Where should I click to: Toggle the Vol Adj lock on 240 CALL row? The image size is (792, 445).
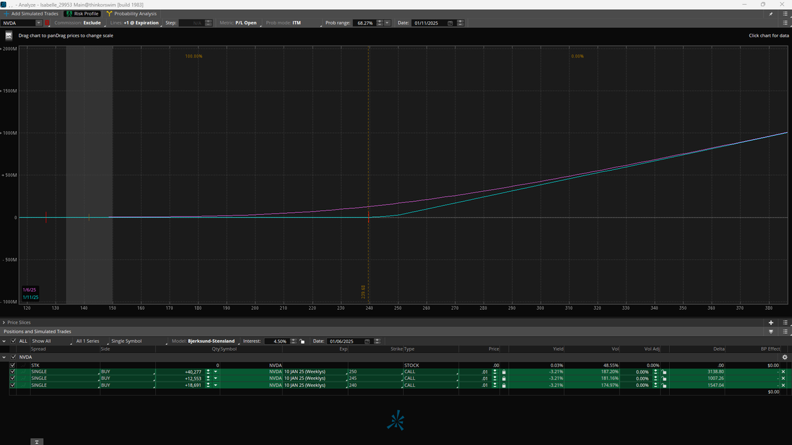pos(664,385)
